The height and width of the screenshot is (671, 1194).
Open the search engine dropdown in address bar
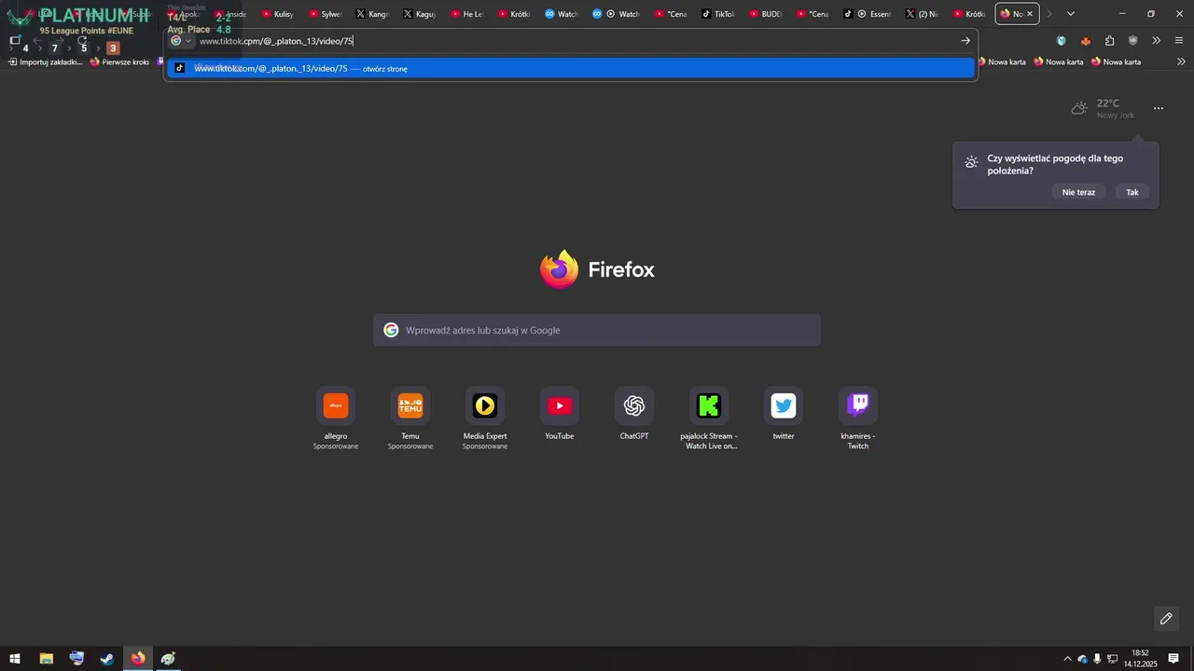[x=181, y=40]
